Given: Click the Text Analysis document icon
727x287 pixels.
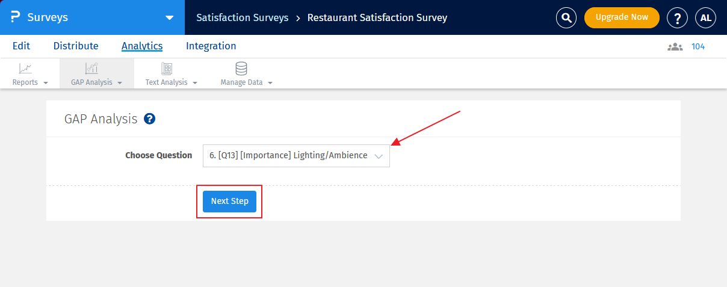Looking at the screenshot, I should 167,69.
